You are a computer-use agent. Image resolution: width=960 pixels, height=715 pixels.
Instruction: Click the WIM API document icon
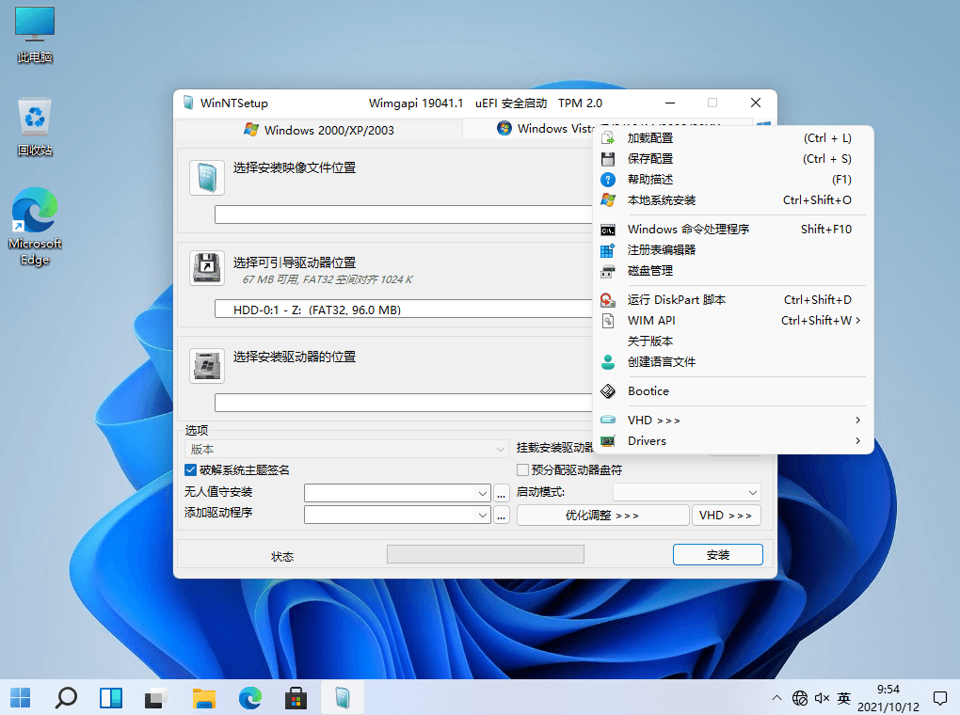click(x=608, y=321)
